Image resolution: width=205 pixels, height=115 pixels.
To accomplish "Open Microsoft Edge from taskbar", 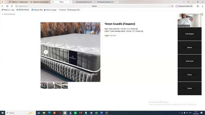I will tap(49, 113).
